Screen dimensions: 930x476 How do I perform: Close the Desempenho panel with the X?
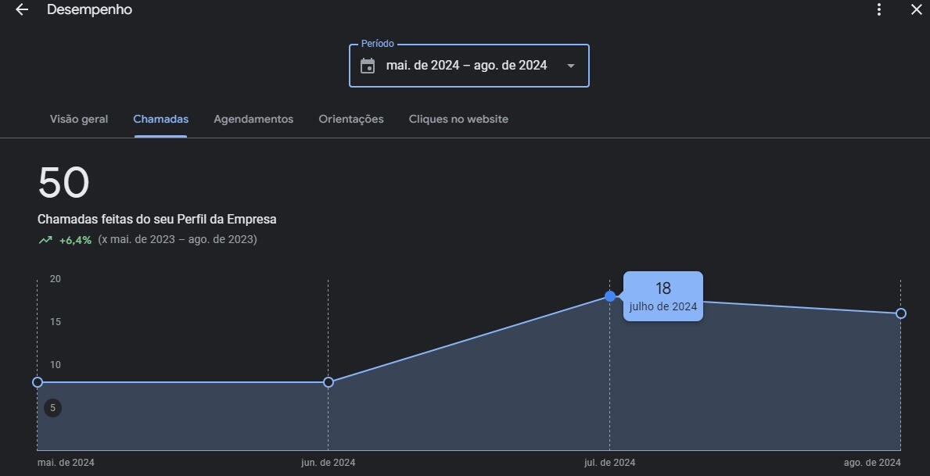click(x=916, y=9)
